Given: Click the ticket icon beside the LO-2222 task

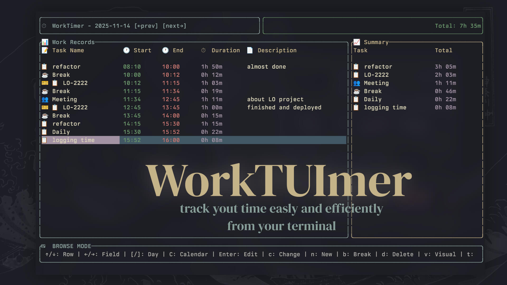Looking at the screenshot, I should 45,83.
